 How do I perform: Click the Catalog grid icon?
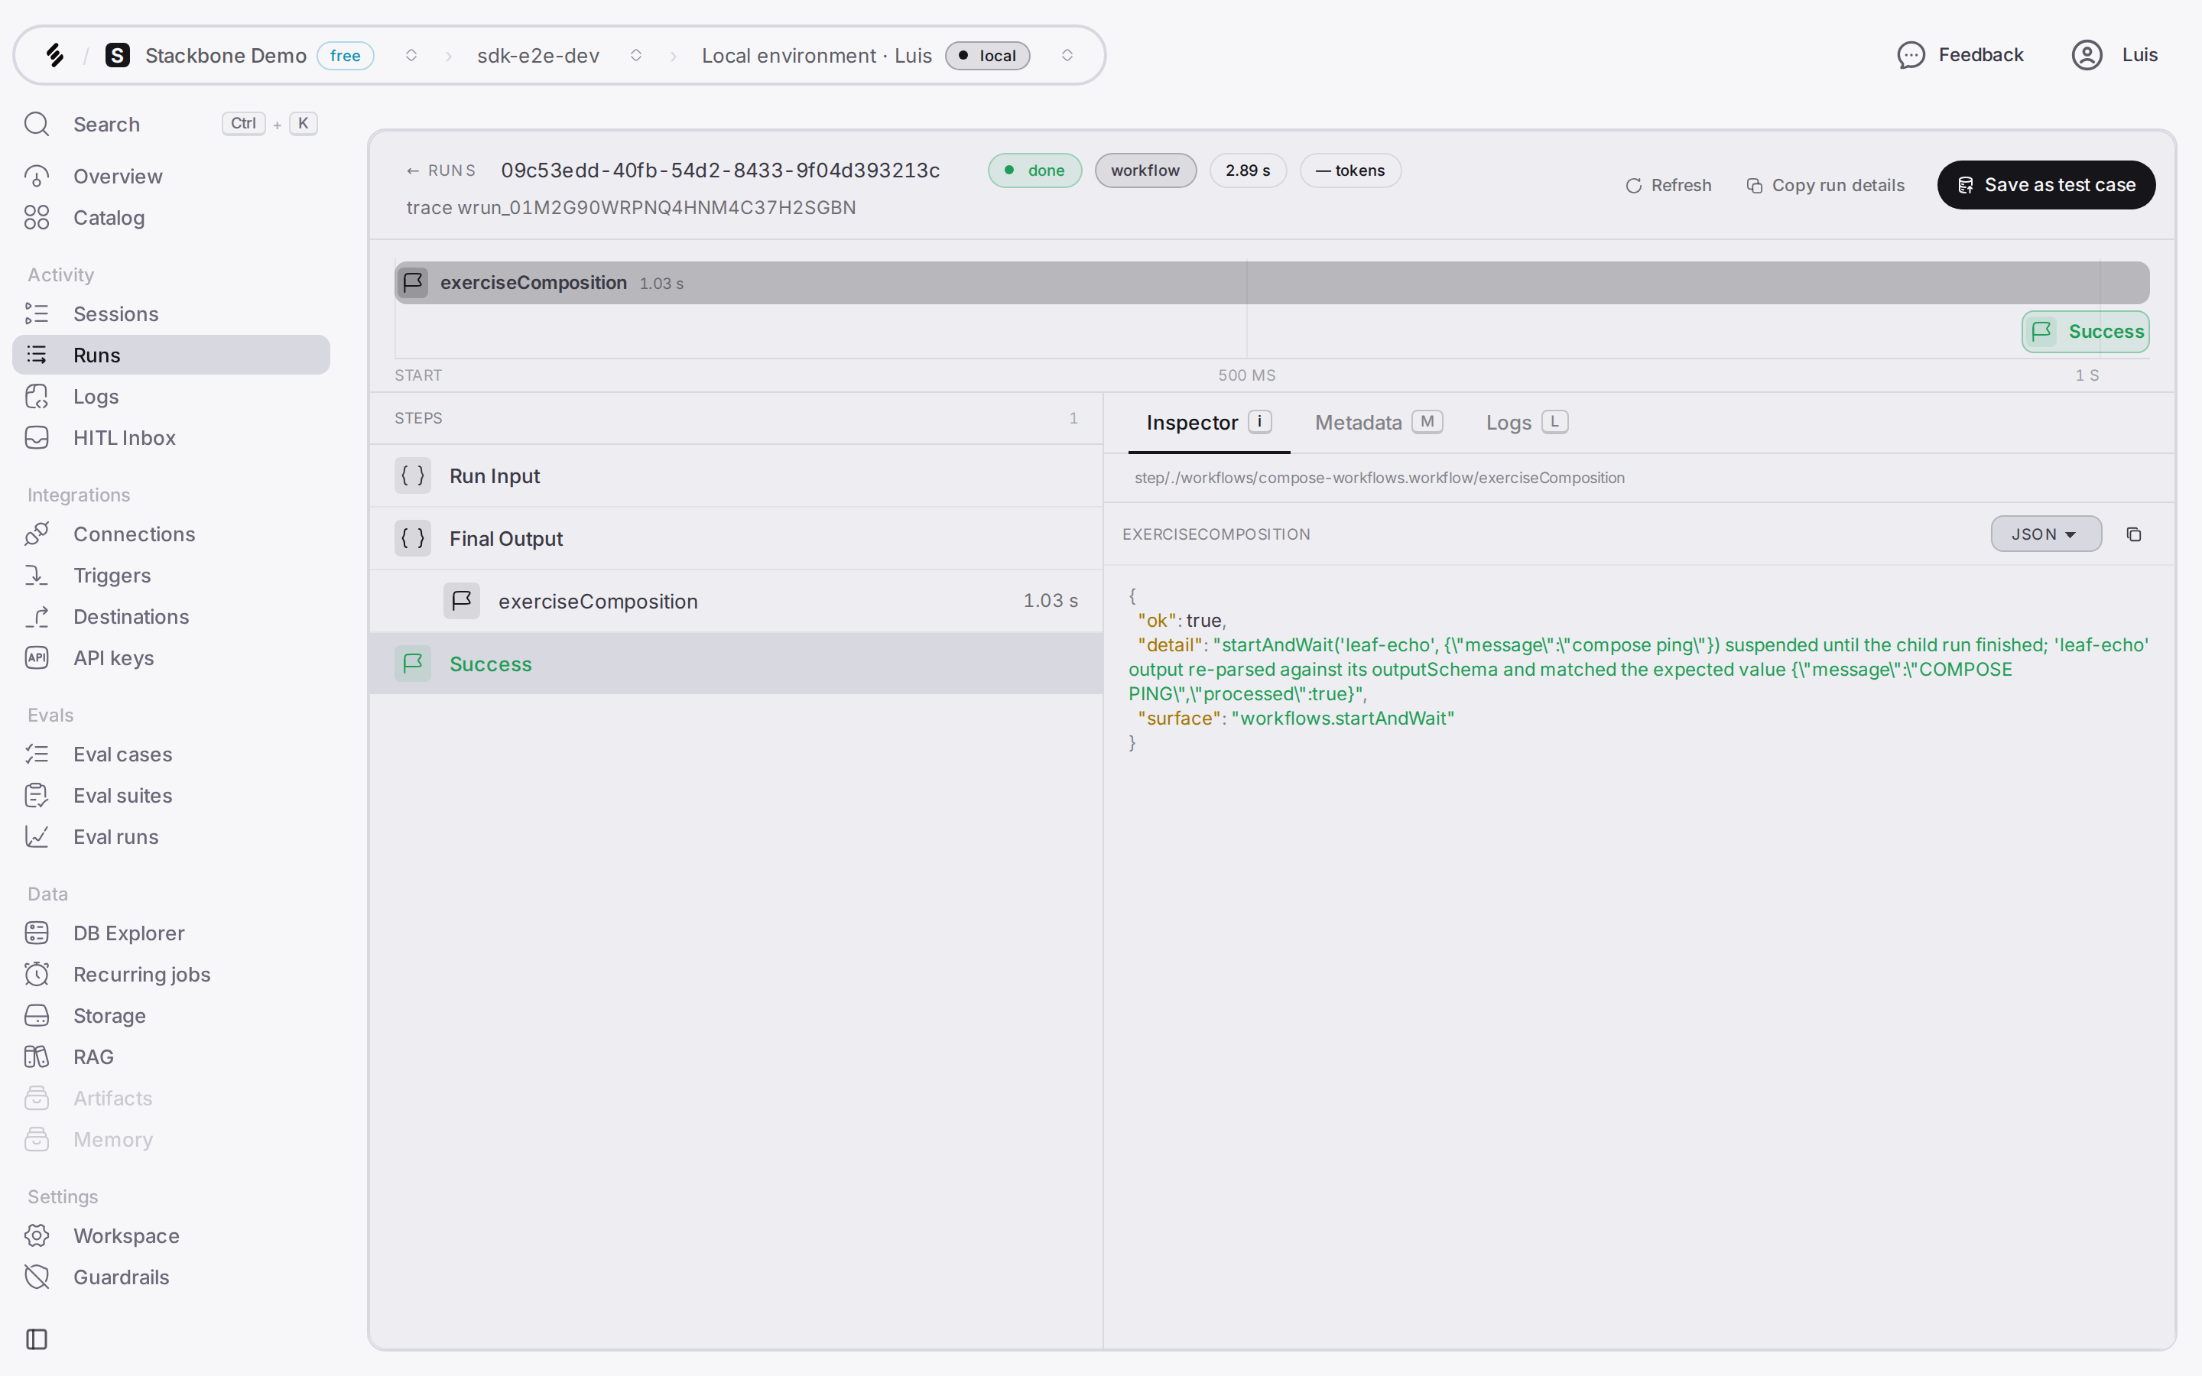tap(37, 218)
